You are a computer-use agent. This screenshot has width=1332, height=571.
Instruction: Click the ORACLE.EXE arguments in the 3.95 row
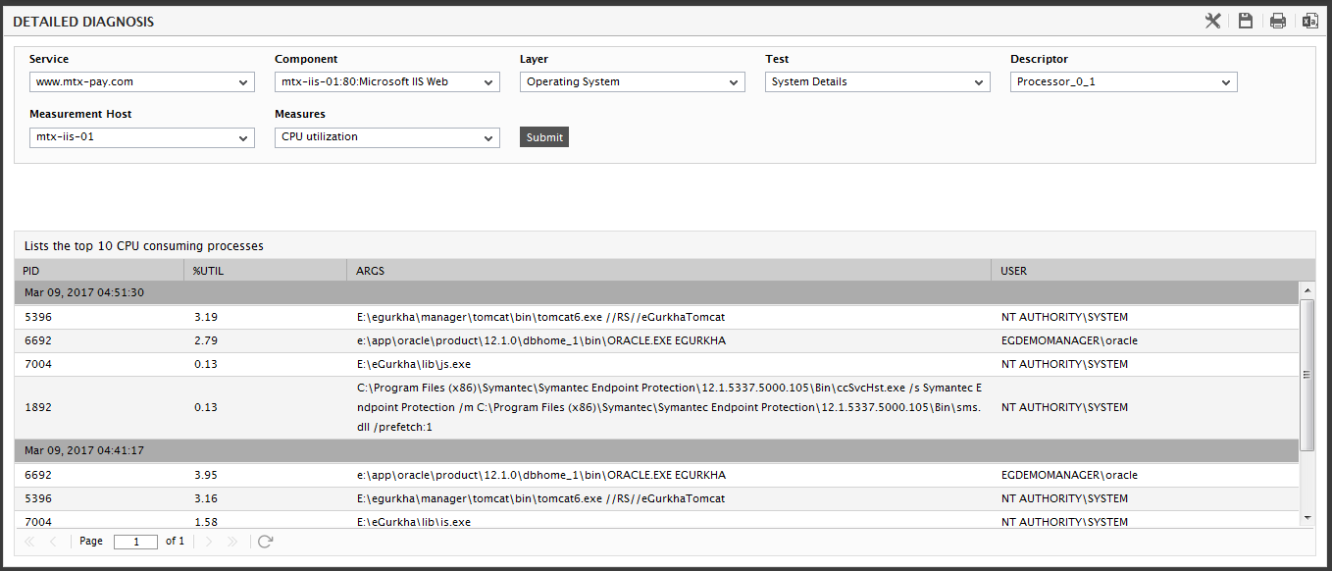541,476
